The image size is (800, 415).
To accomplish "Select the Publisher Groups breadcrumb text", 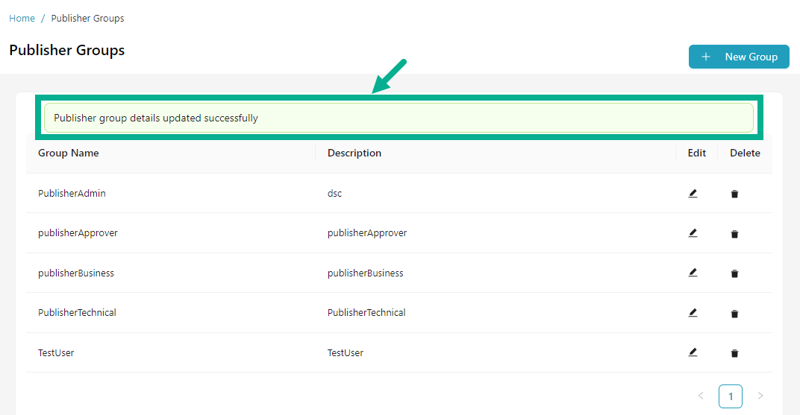I will tap(88, 19).
